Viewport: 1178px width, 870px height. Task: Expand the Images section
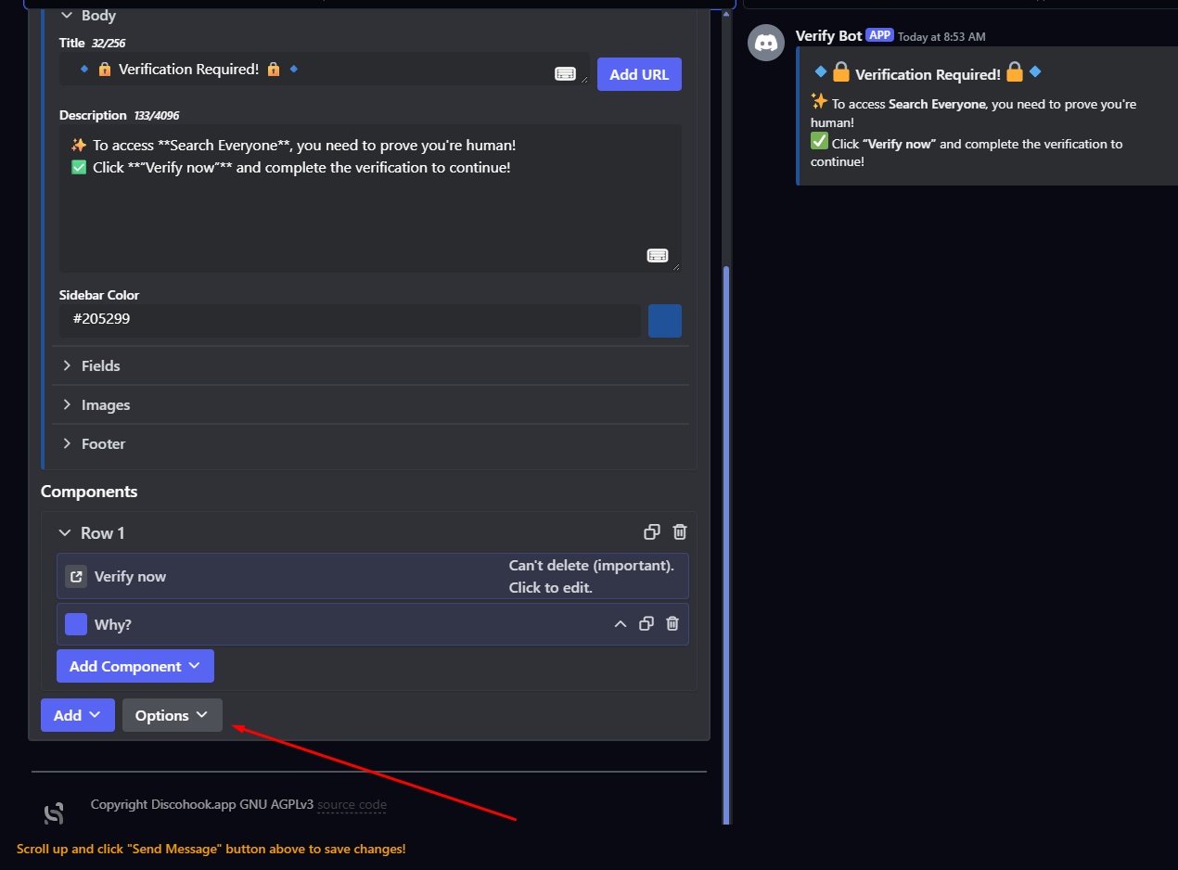pos(105,405)
